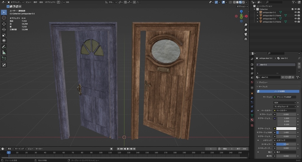
Task: Uncheck the Collection exclude checkbox
Action: click(x=292, y=9)
